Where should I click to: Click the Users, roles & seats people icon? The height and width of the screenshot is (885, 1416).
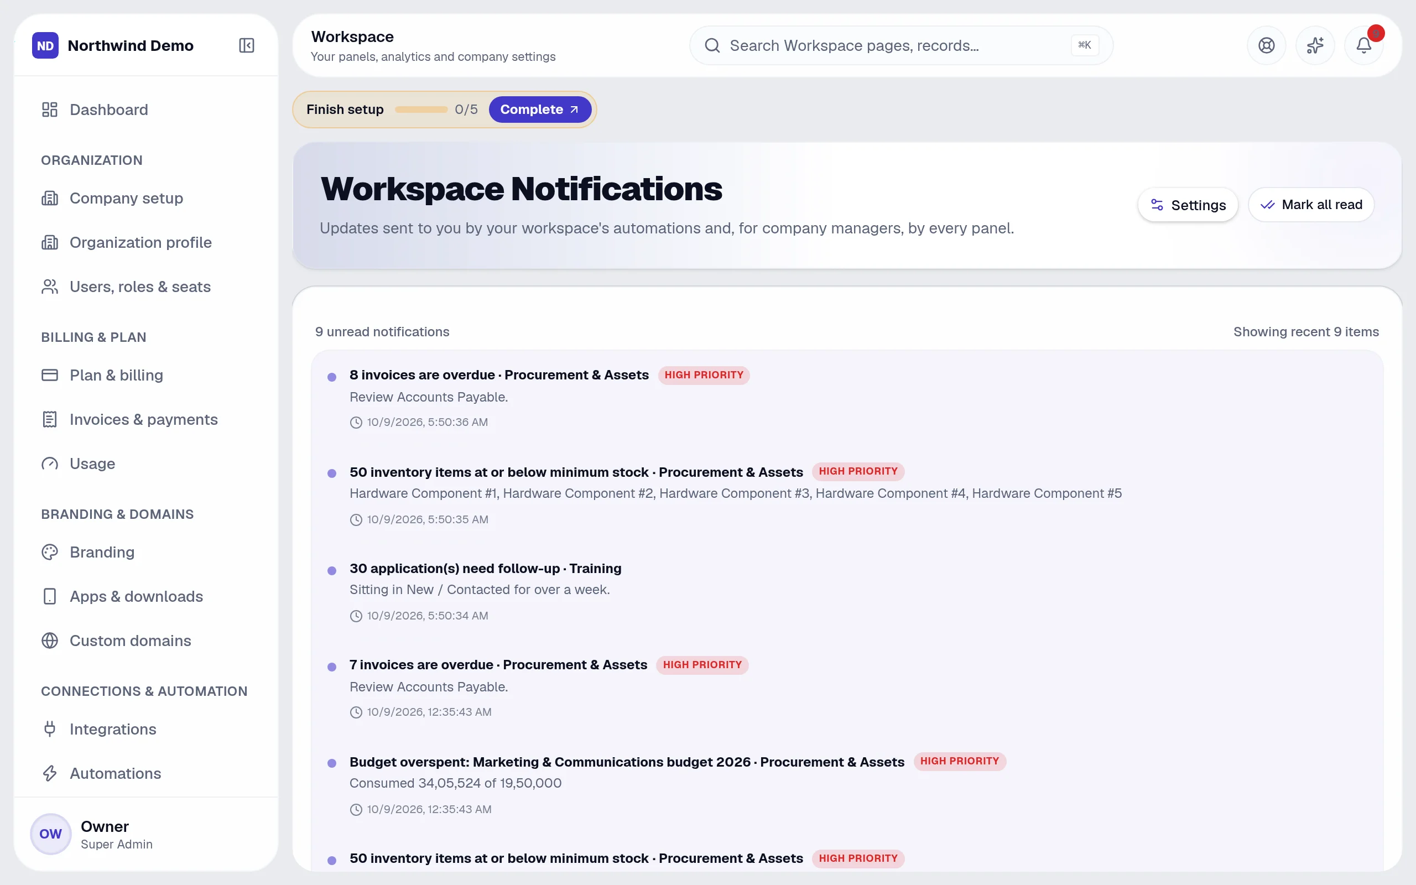[50, 286]
